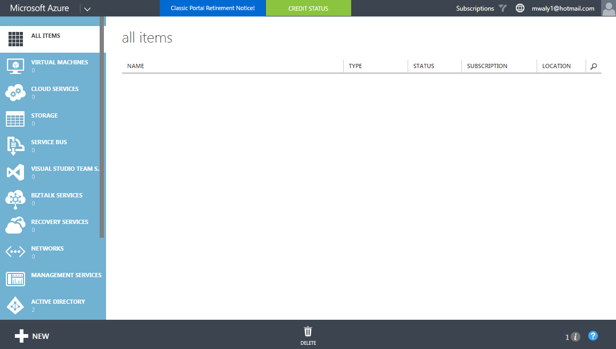Select the Virtual Machines monitor icon
616x349 pixels.
pos(15,66)
